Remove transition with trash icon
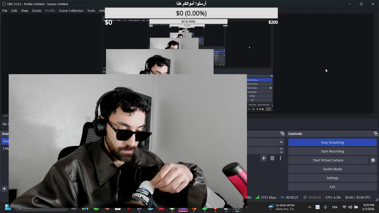 click(272, 158)
